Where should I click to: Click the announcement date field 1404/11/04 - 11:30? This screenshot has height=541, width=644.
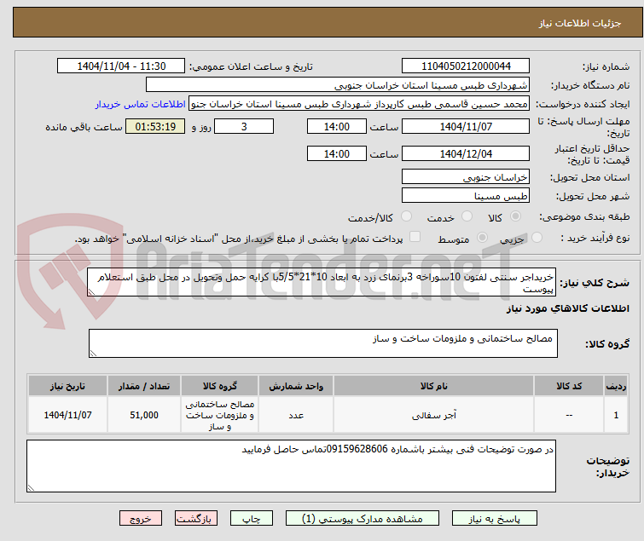[x=121, y=66]
